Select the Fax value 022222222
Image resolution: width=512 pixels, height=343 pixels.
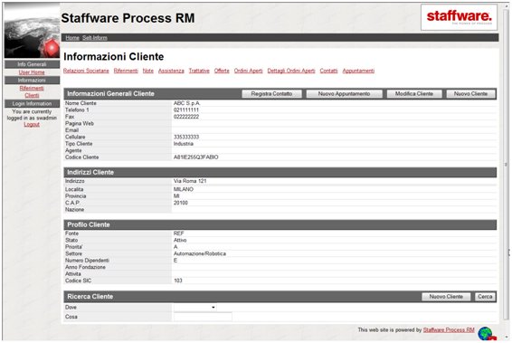click(186, 117)
